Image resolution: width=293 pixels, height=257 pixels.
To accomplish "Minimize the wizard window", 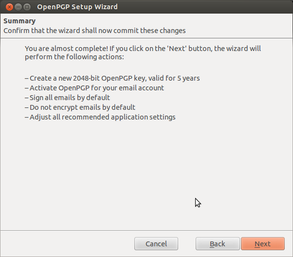I will [18, 7].
